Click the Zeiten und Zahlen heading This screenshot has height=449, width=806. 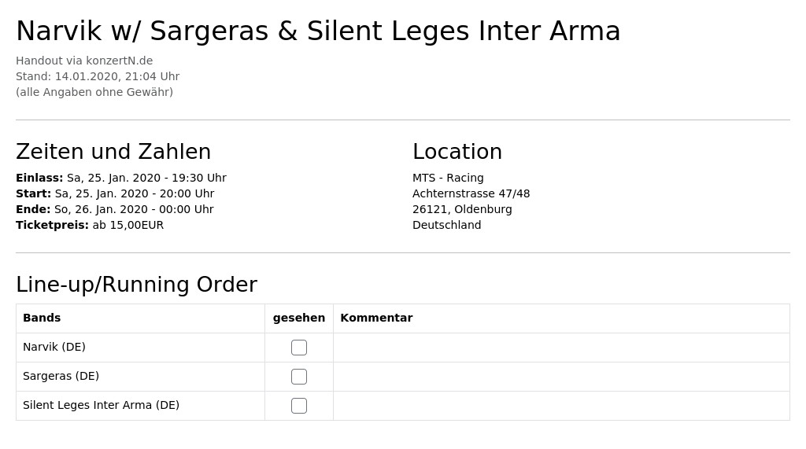[x=113, y=152]
